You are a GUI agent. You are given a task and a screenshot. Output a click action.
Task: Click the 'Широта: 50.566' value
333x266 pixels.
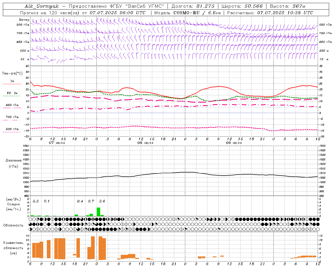(x=242, y=6)
